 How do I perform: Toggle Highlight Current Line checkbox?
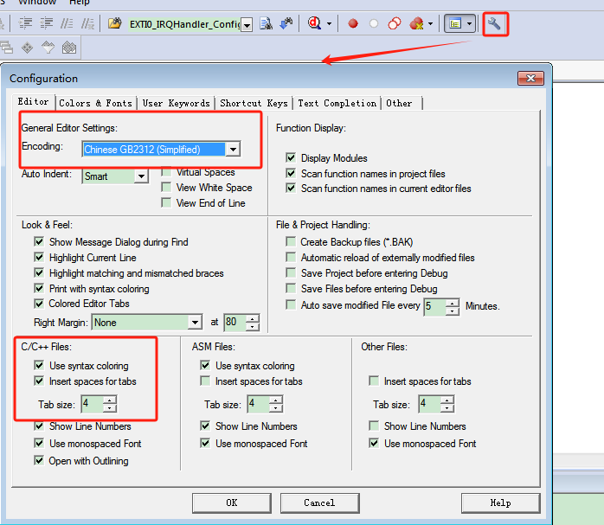coord(39,257)
